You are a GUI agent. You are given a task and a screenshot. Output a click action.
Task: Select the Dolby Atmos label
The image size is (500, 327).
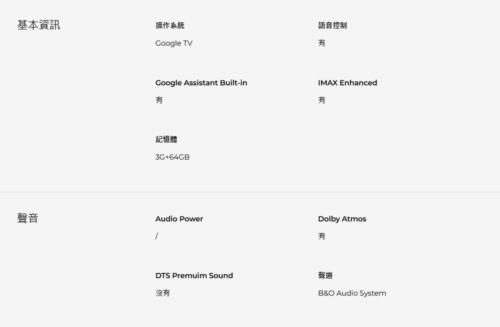tap(342, 219)
